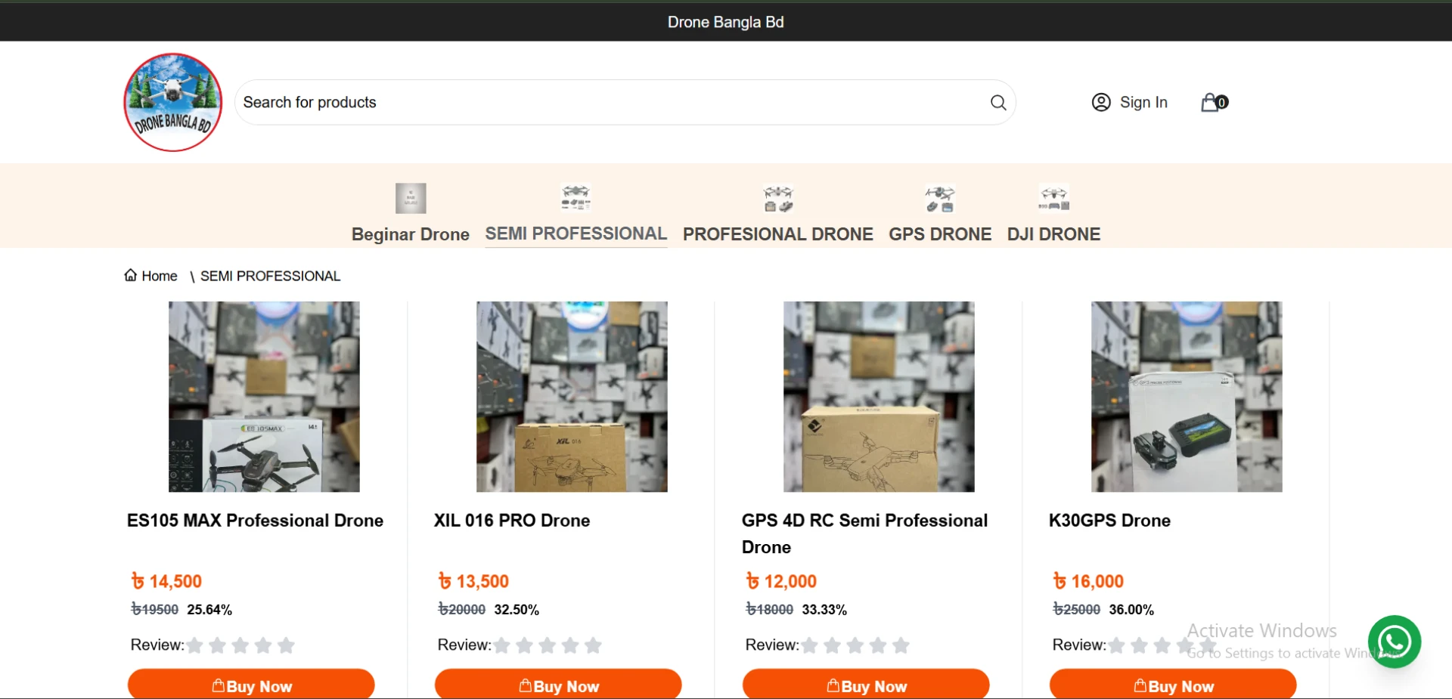Click the 32.50% discount label
Screen dimensions: 1452x699
point(517,610)
